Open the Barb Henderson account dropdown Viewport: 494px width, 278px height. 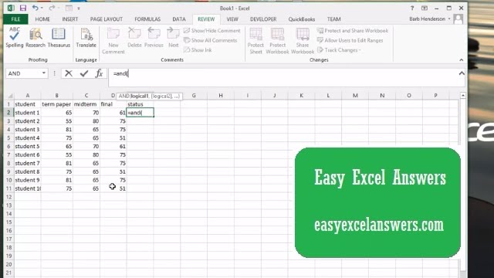[449, 19]
